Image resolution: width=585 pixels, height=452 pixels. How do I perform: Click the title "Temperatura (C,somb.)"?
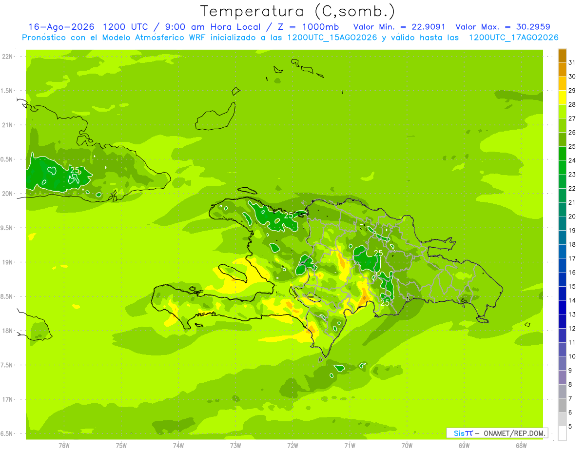point(297,11)
